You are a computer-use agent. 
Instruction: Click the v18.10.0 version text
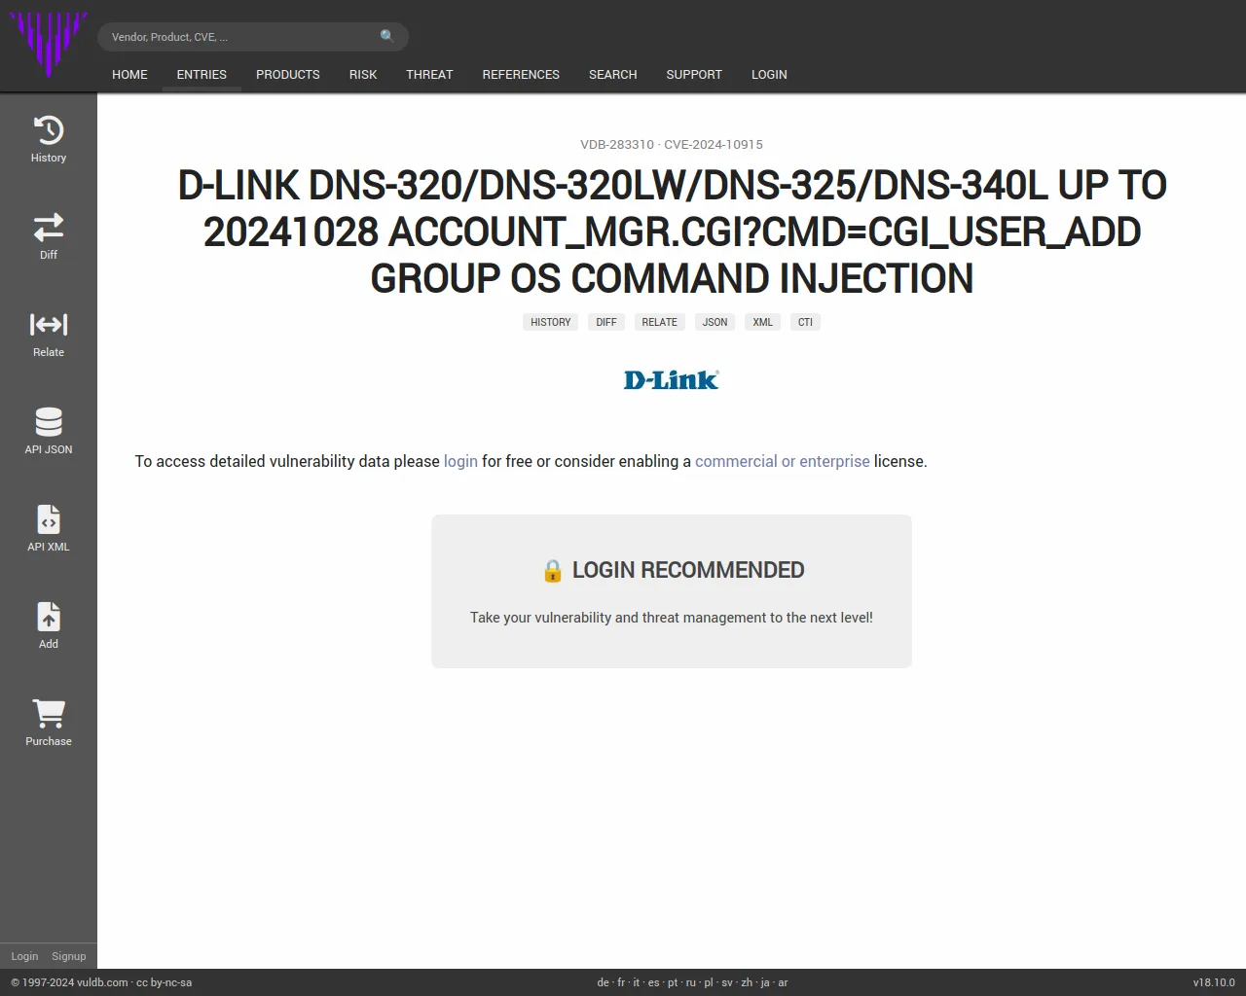1214,982
